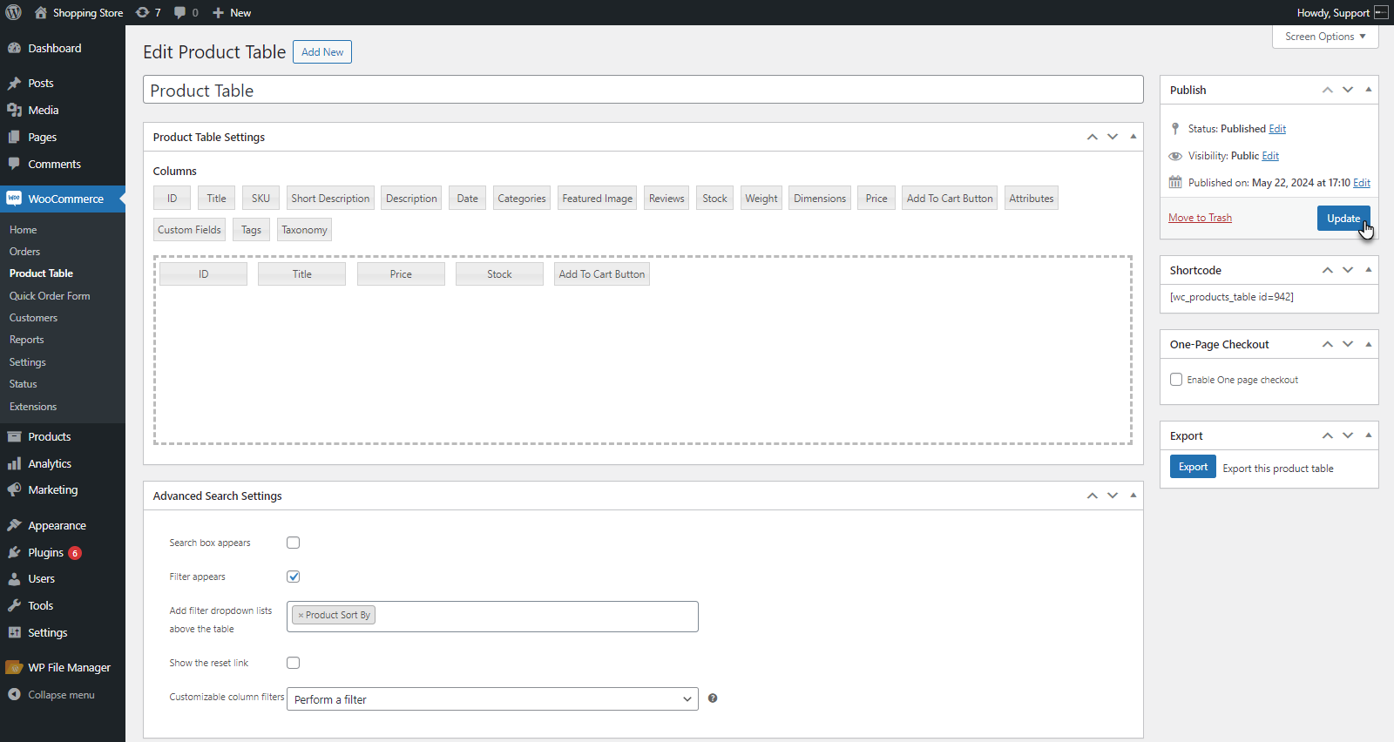This screenshot has width=1394, height=742.
Task: Collapse the Publish panel
Action: pos(1369,90)
